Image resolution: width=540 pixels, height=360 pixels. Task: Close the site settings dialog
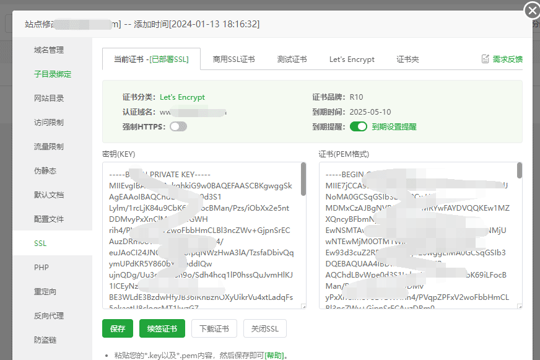click(x=532, y=11)
